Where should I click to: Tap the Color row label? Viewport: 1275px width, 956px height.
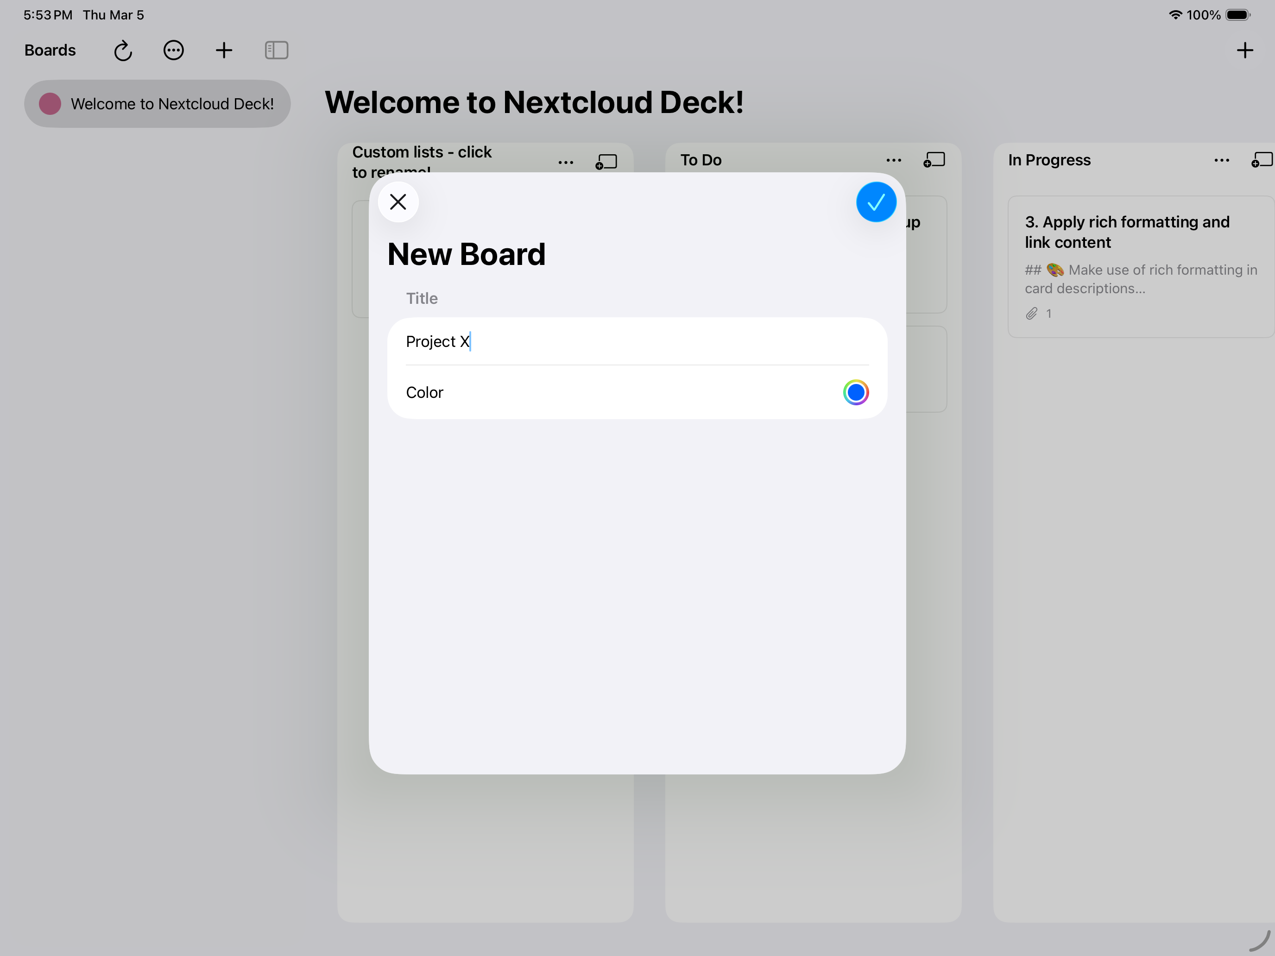[425, 392]
